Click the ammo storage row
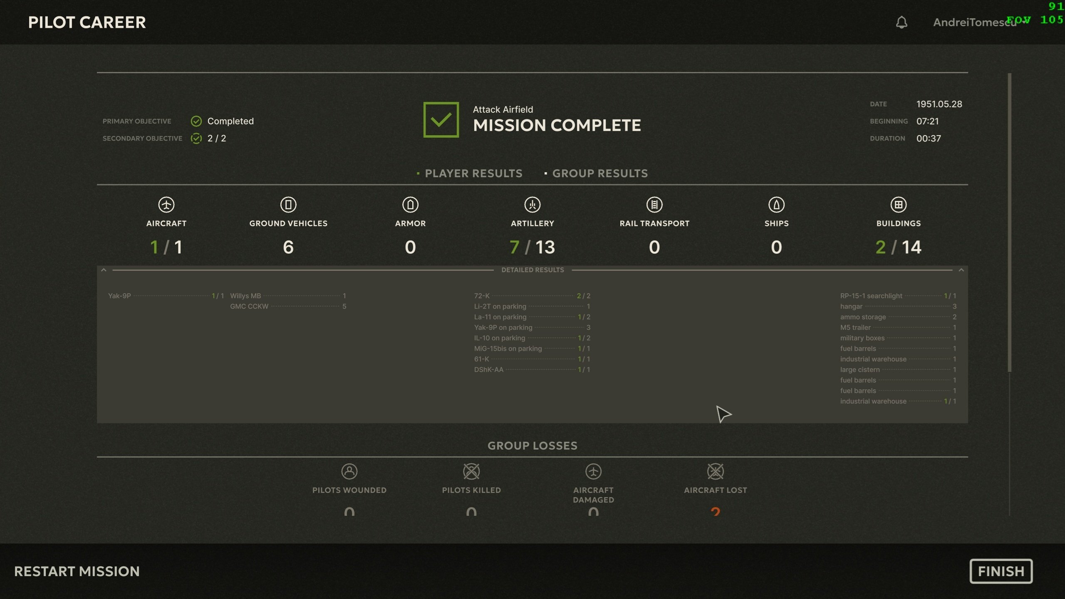 898,317
